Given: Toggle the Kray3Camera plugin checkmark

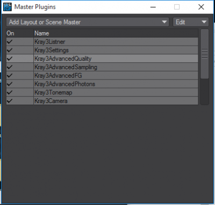Looking at the screenshot, I should pyautogui.click(x=10, y=101).
